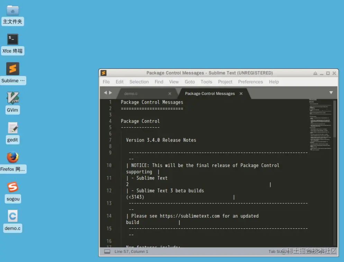
Task: Click the 'Sublime Text 3 beta builds' line
Action: (x=170, y=191)
